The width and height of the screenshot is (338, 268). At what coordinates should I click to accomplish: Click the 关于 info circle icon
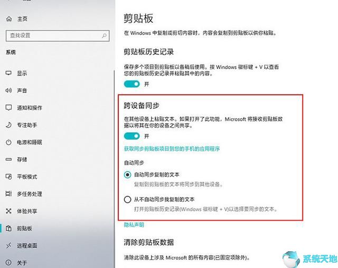tap(8, 263)
